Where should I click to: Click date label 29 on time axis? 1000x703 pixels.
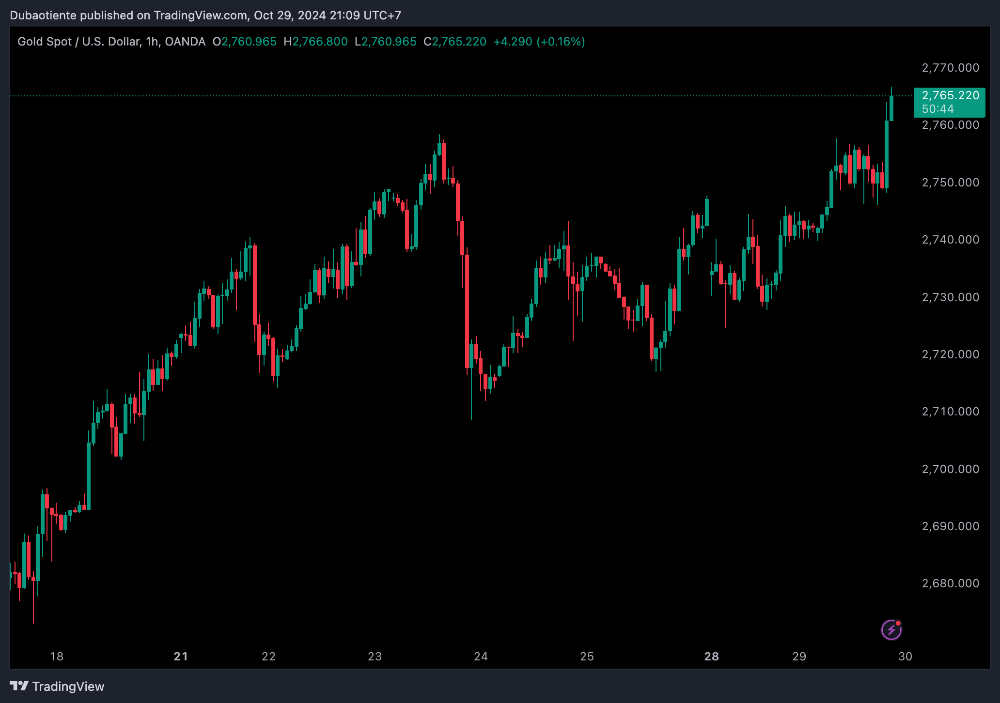coord(799,657)
